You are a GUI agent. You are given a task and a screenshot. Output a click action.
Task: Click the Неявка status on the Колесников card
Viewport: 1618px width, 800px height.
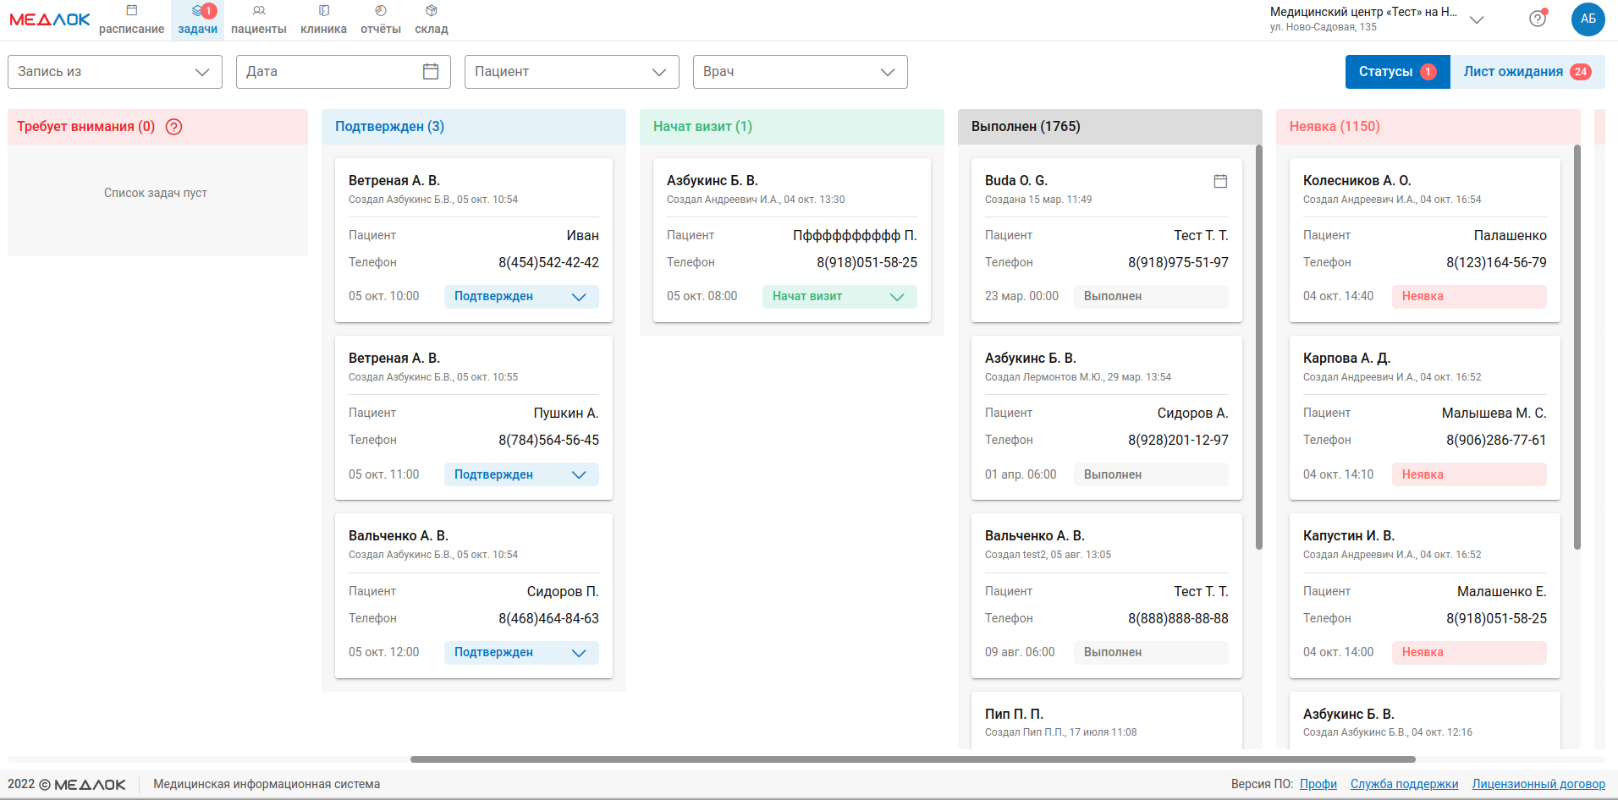(1469, 297)
